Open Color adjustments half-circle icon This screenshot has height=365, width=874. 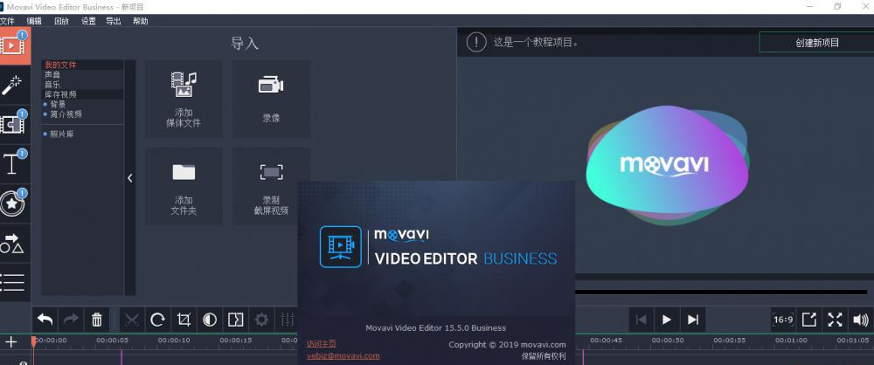[210, 320]
